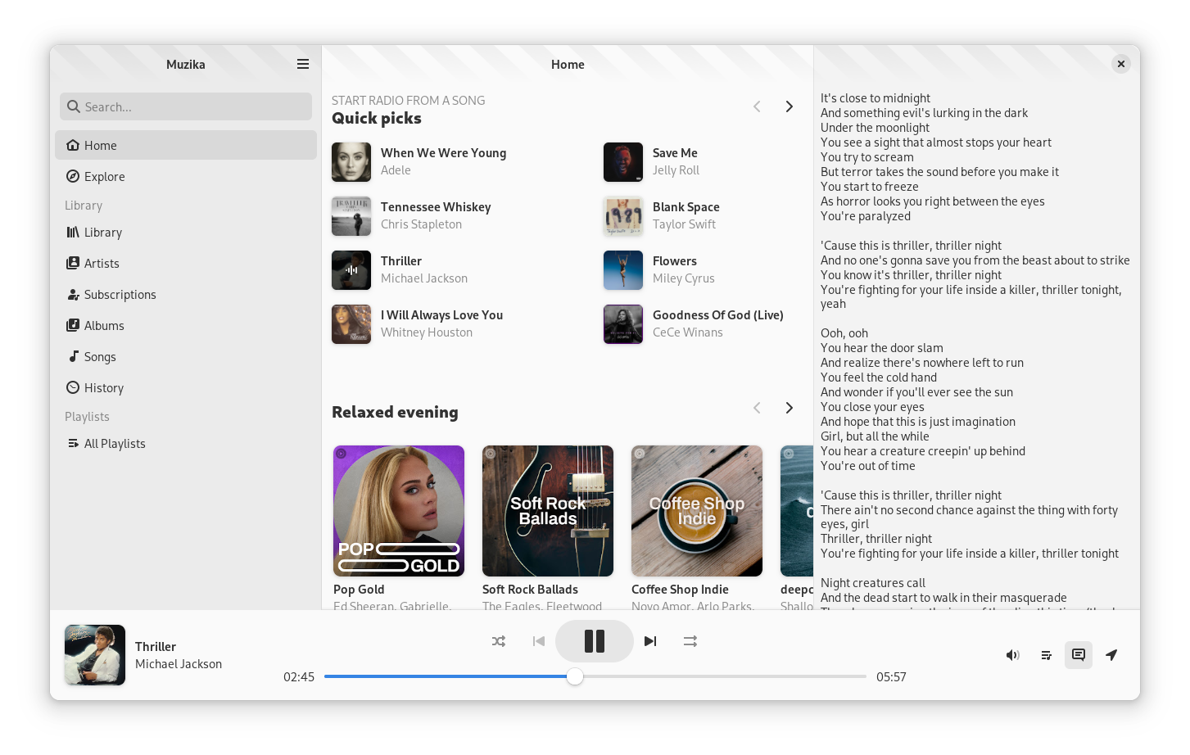This screenshot has width=1190, height=755.
Task: Toggle the lyrics panel button
Action: pos(1079,654)
